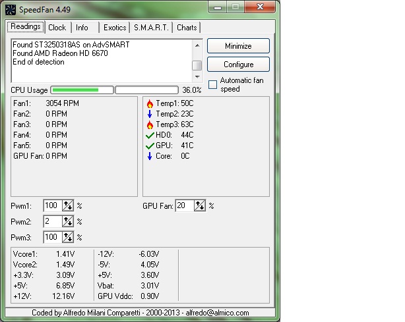Viewport: 405px width, 322px height.
Task: Minimize SpeedFan via title bar button
Action: tap(218, 7)
